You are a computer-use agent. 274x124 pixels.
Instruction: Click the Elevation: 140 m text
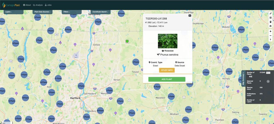[x=156, y=26]
